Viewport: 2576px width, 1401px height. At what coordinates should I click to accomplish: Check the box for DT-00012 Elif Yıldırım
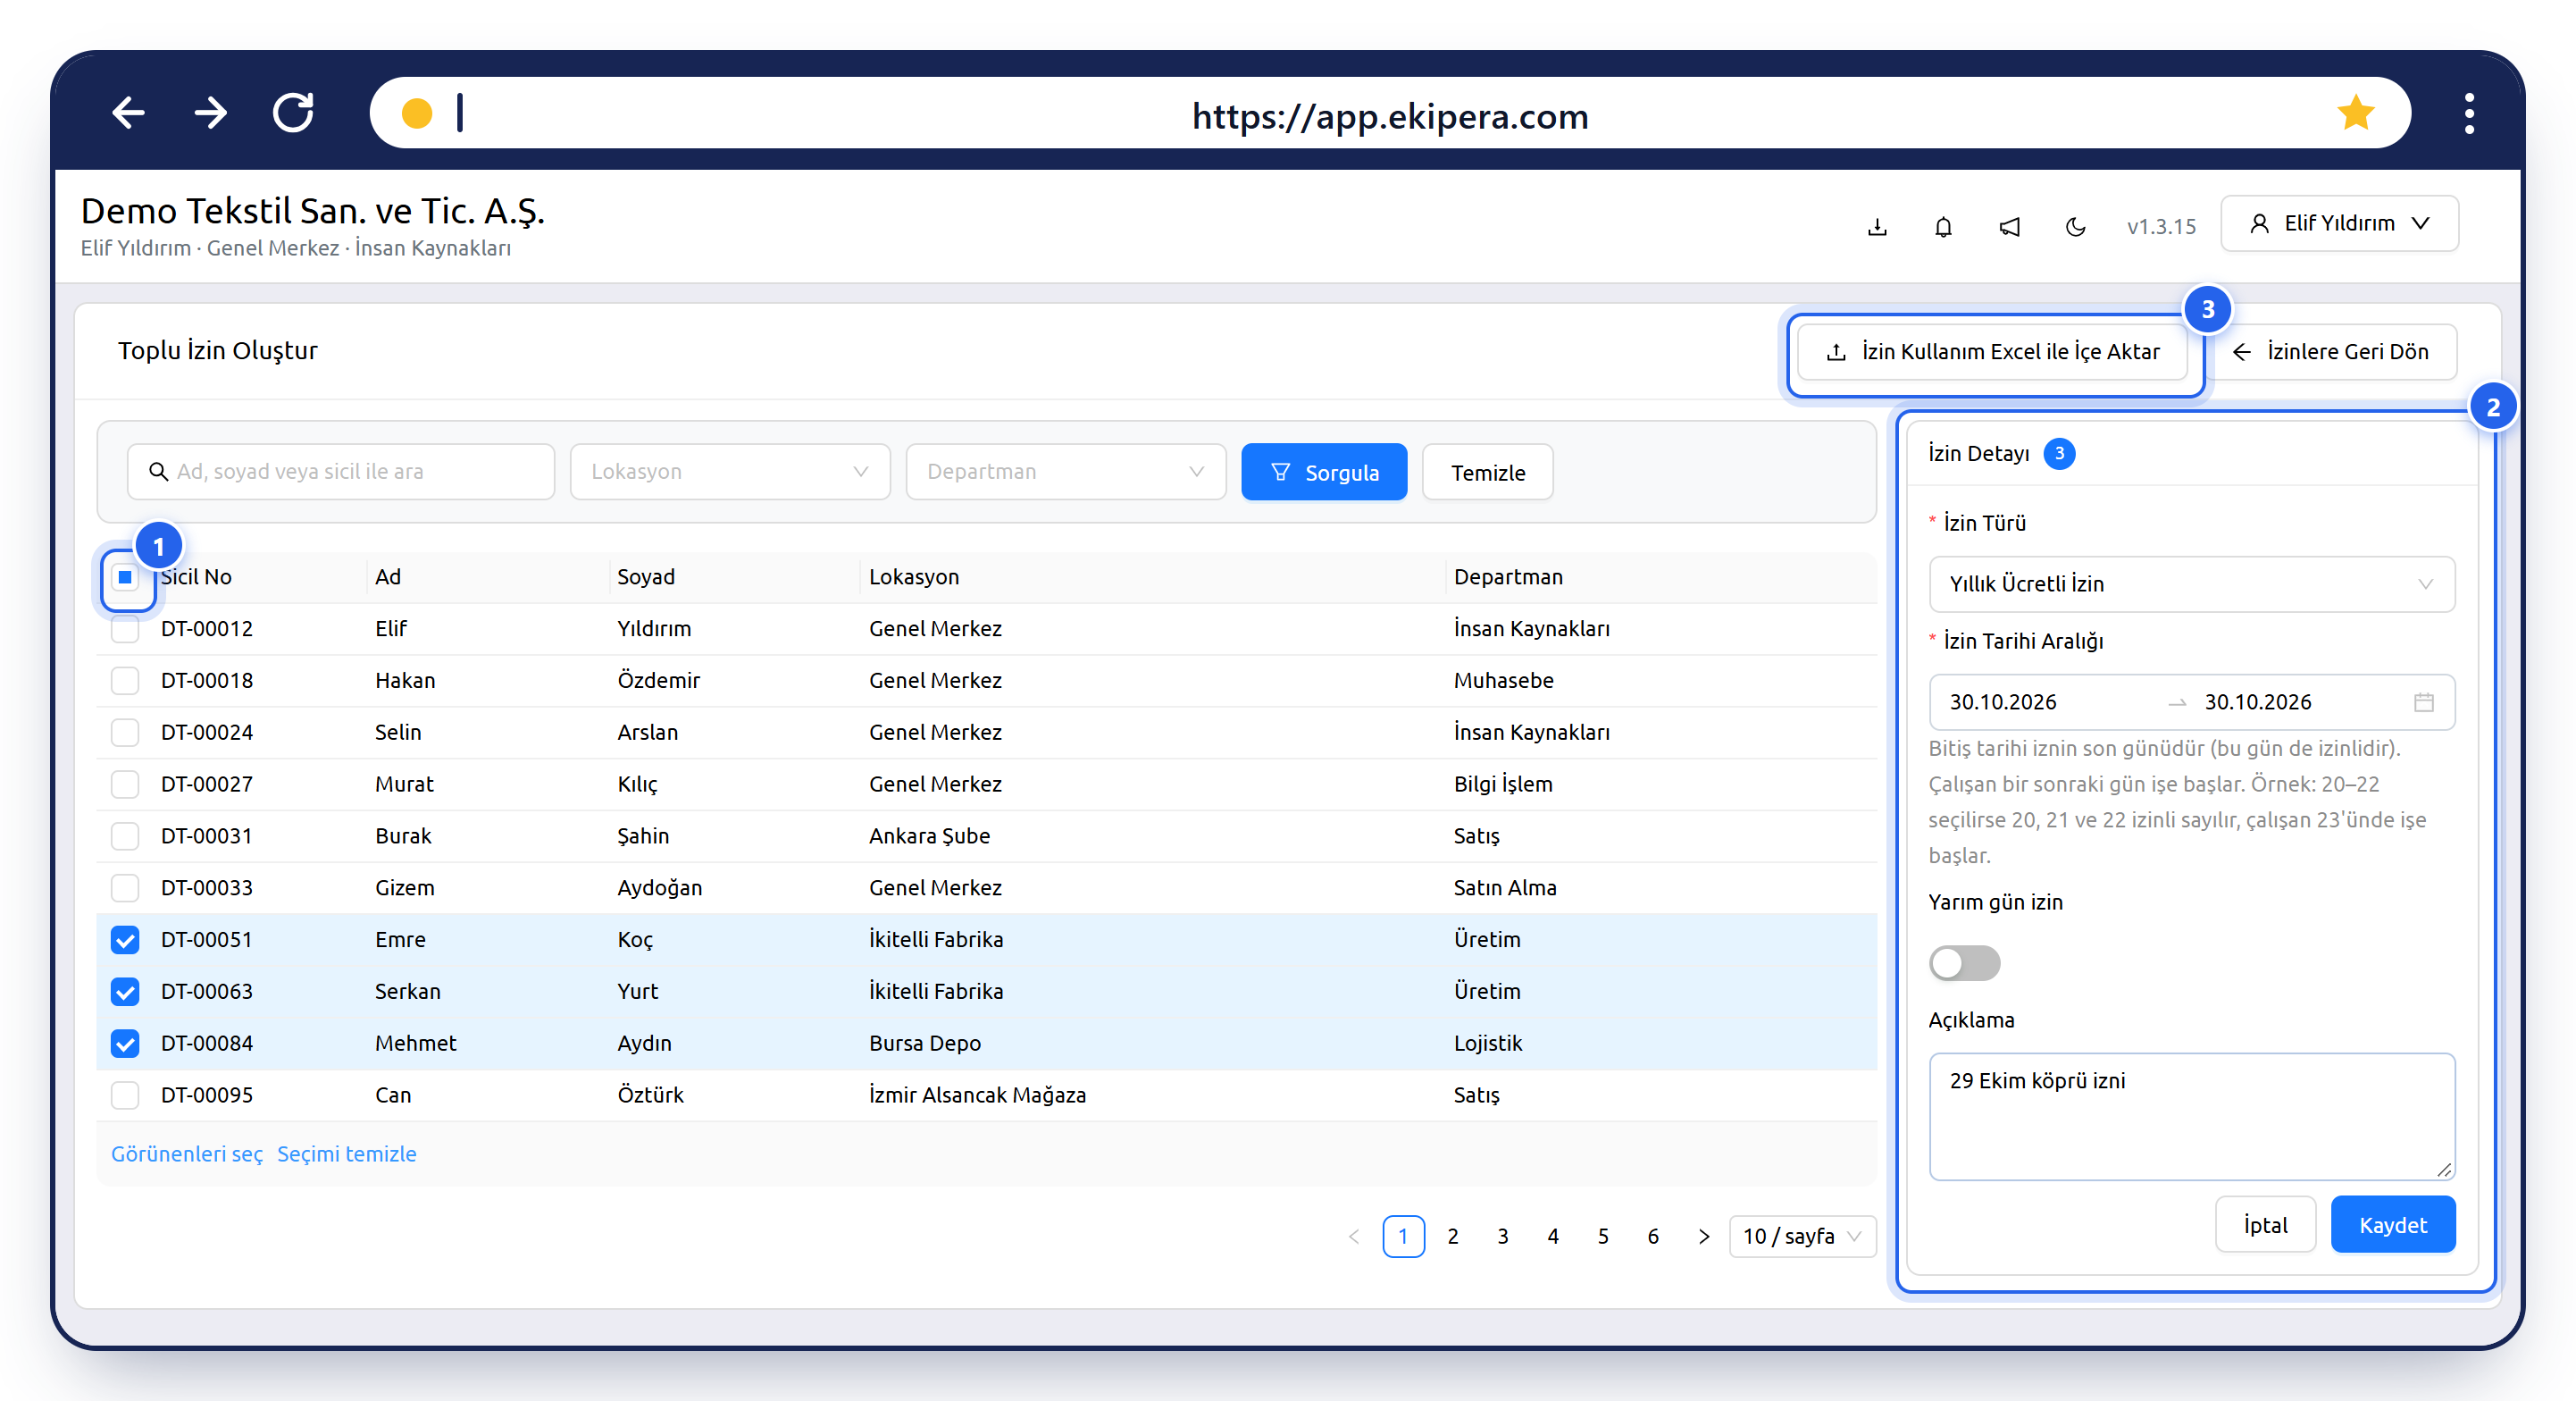tap(125, 629)
